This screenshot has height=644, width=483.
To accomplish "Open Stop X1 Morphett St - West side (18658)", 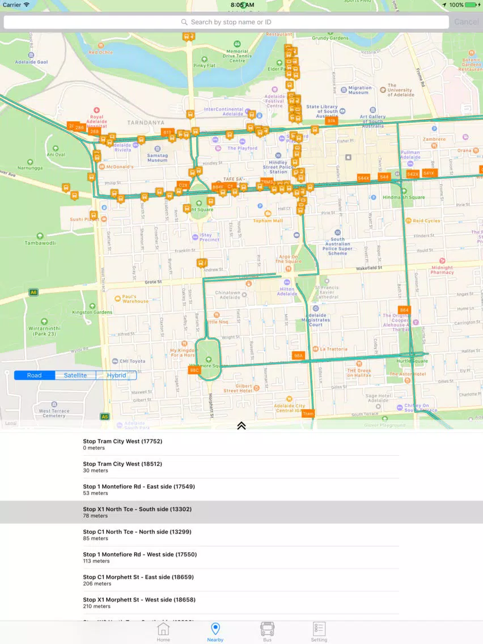I will pyautogui.click(x=241, y=602).
